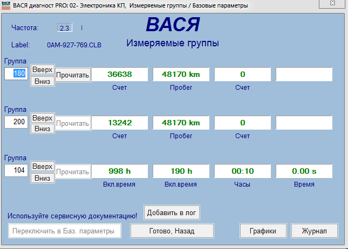This screenshot has height=249, width=348.
Task: Click the Пробег label in group 180
Action: click(181, 88)
